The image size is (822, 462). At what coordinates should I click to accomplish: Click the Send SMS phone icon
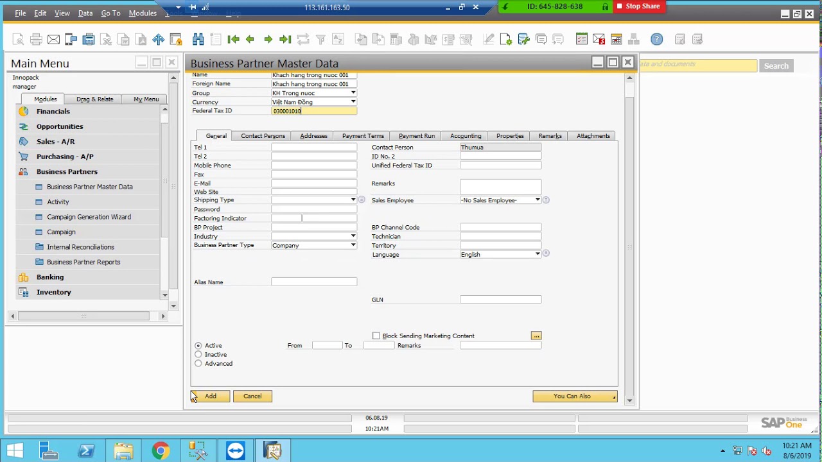[x=71, y=40]
